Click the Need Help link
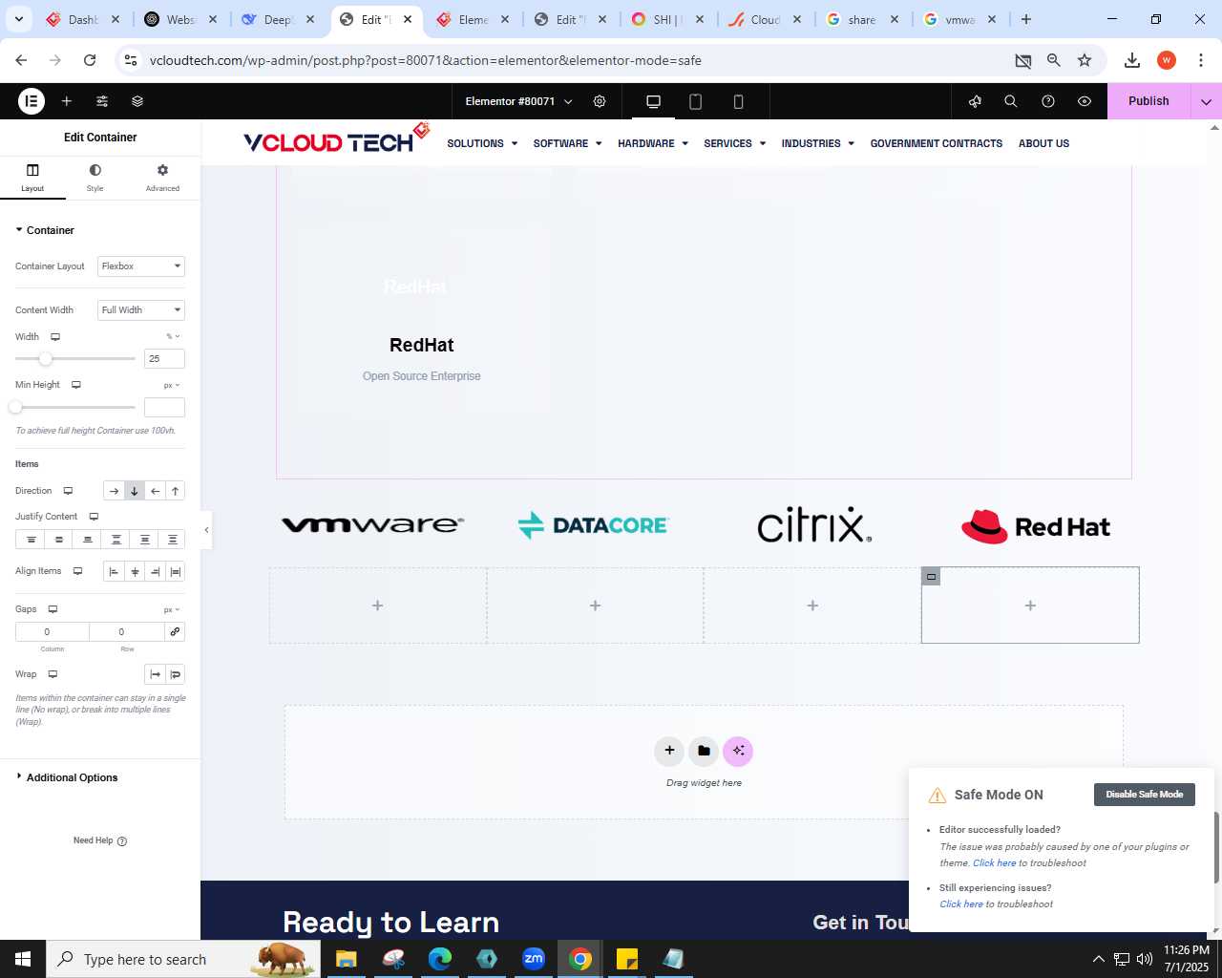The height and width of the screenshot is (978, 1222). pos(100,840)
